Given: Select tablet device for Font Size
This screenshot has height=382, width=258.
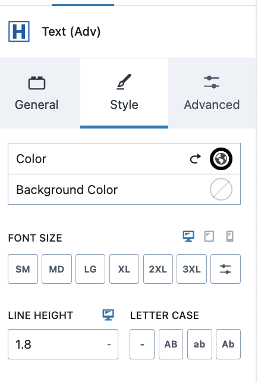Looking at the screenshot, I should tap(209, 236).
